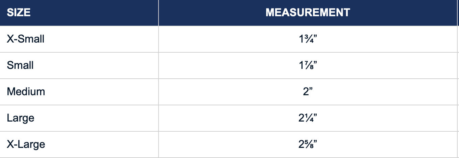Click the 1¾" measurement value
The width and height of the screenshot is (459, 158).
coord(307,39)
